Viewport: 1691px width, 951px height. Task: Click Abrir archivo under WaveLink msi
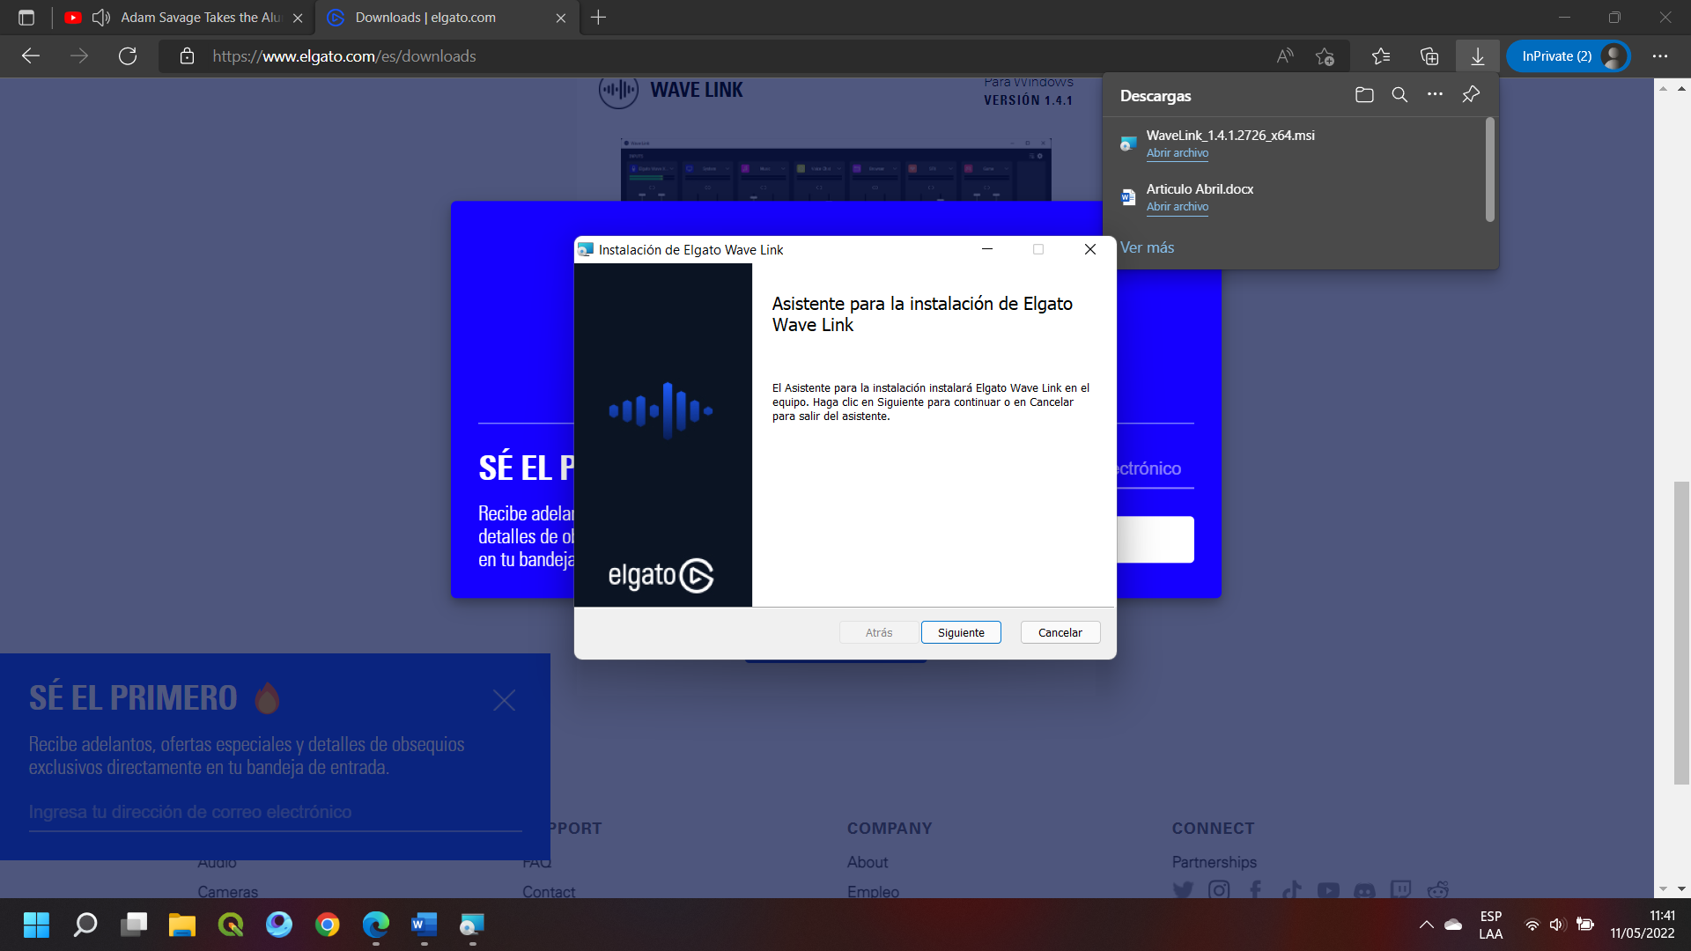(1177, 153)
